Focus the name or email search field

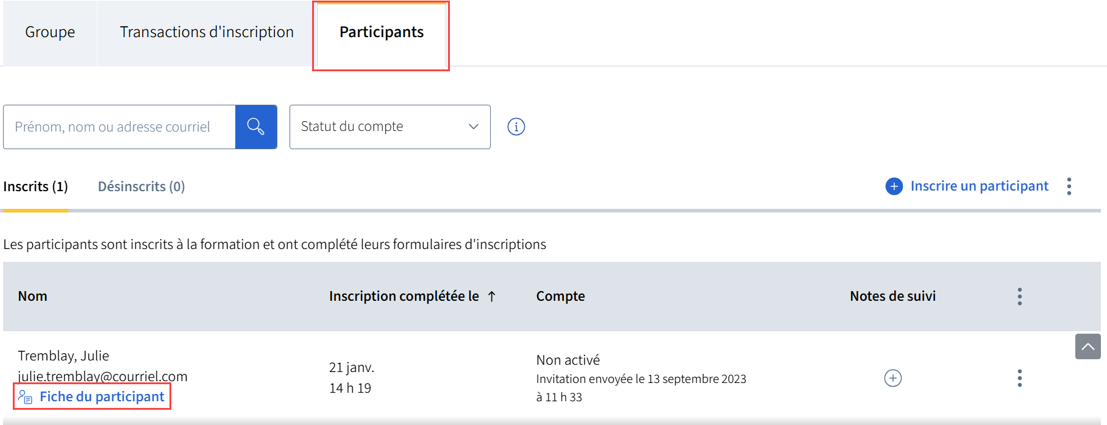119,127
